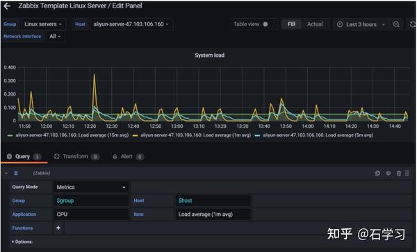
Task: Click the (Zabbix) datasource label
Action: [42, 173]
